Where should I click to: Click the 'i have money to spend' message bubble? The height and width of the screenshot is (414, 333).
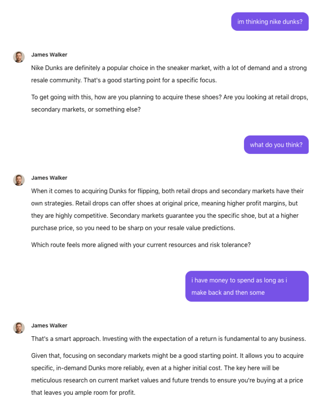point(247,286)
